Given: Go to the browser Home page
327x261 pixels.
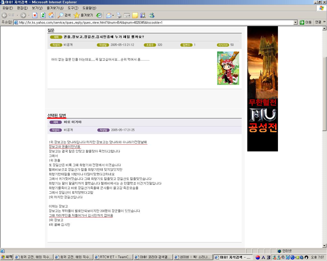Looking at the screenshot, I should point(51,15).
